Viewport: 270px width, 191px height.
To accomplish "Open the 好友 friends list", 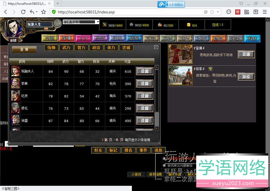I will click(98, 150).
